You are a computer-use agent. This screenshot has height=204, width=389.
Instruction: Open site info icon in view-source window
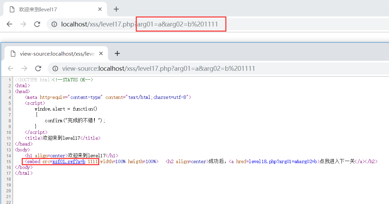55,68
